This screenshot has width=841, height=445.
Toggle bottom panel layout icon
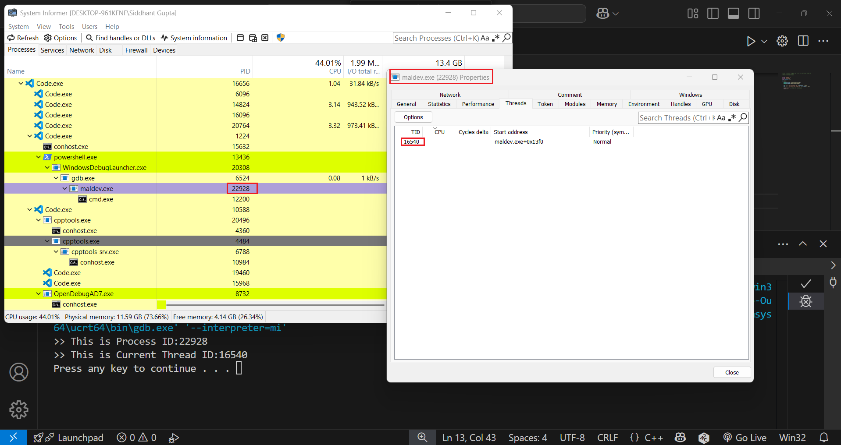(734, 14)
